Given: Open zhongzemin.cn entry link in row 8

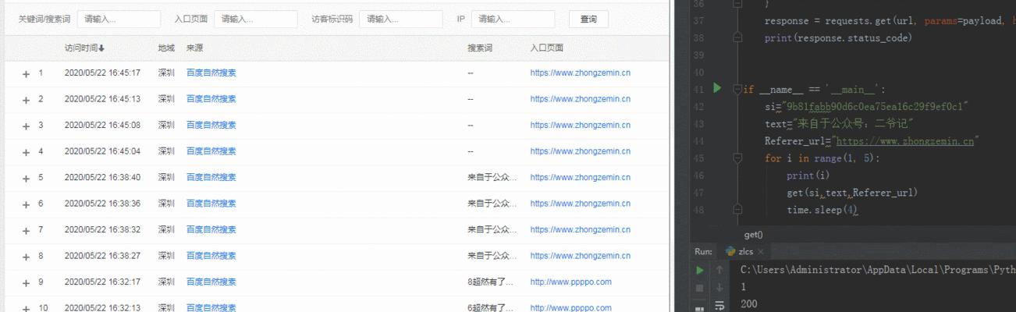Looking at the screenshot, I should (580, 256).
